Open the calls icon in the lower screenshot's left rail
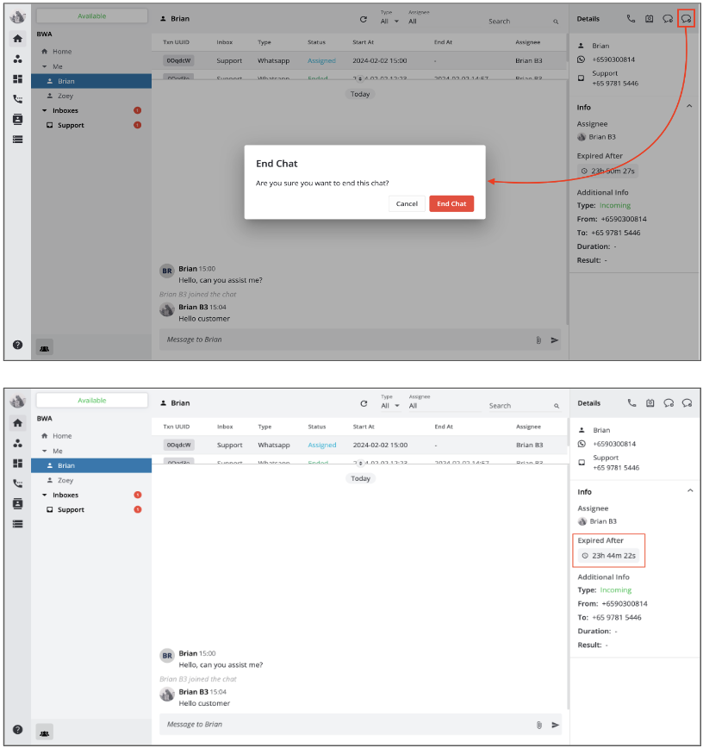This screenshot has height=748, width=703. [x=17, y=483]
